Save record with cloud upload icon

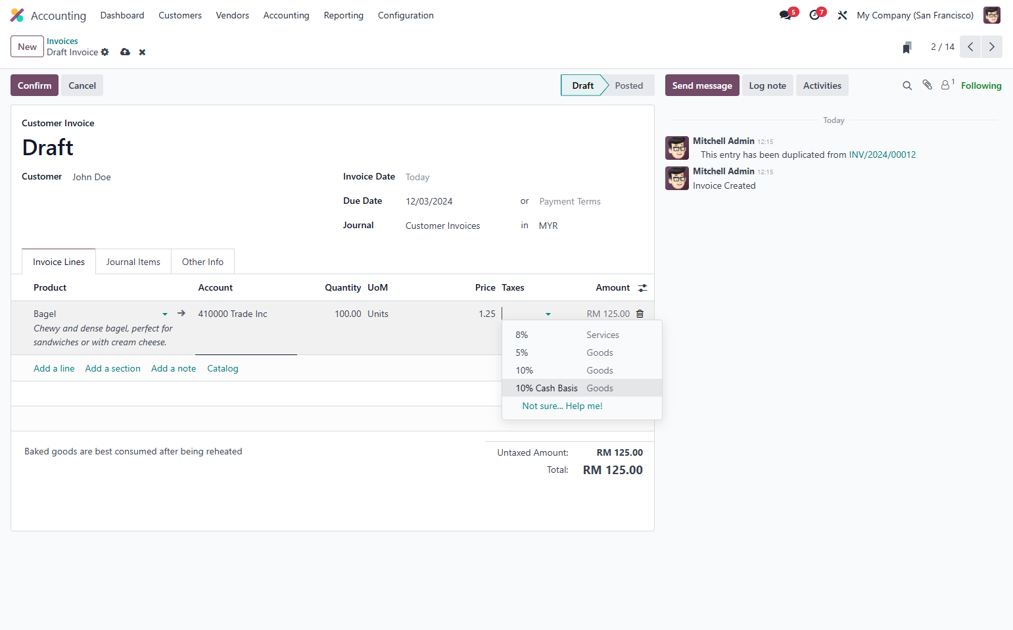[x=125, y=52]
